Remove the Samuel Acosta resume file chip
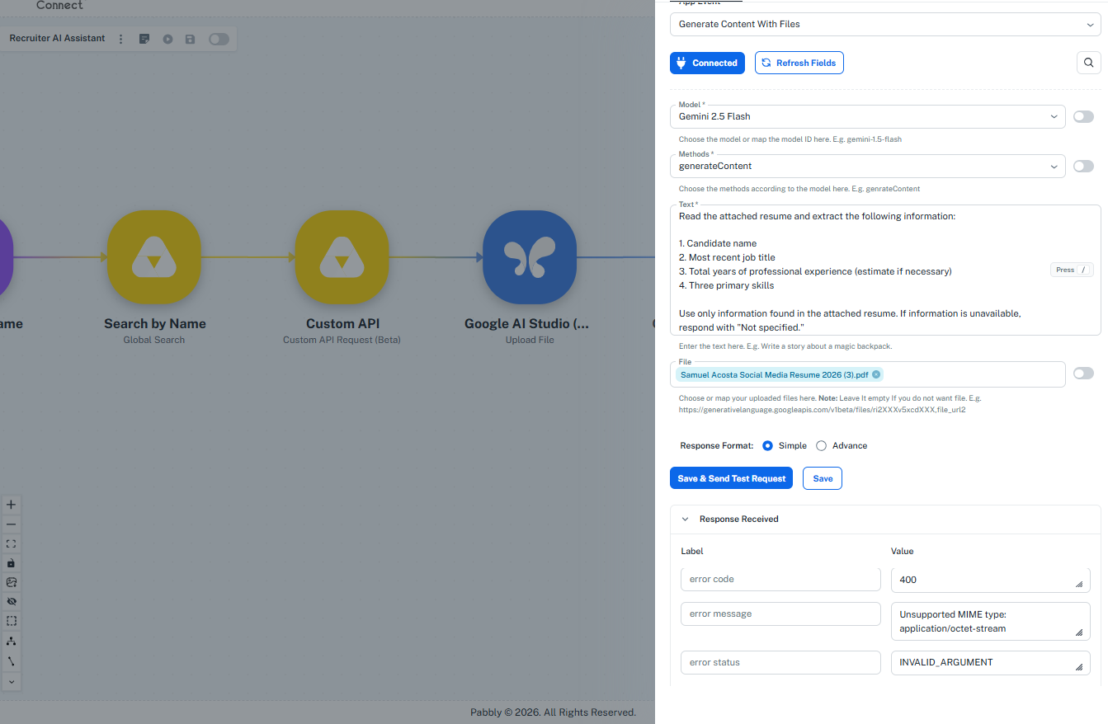 [x=876, y=374]
